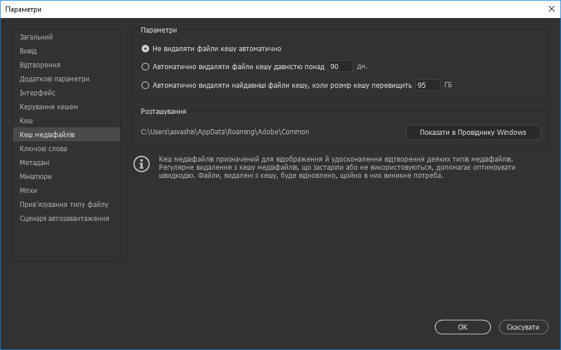Click the Скасувати button
561x350 pixels.
(x=523, y=327)
